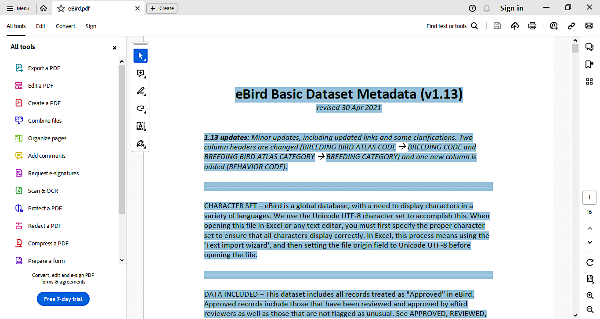Close the All tools panel
The image size is (600, 319).
coord(115,48)
